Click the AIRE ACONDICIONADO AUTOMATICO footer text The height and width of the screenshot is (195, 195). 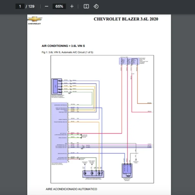click(x=71, y=189)
